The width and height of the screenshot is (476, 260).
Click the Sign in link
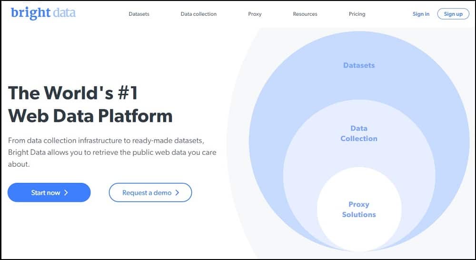pos(421,14)
